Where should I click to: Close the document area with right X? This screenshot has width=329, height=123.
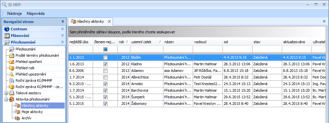[x=324, y=21]
